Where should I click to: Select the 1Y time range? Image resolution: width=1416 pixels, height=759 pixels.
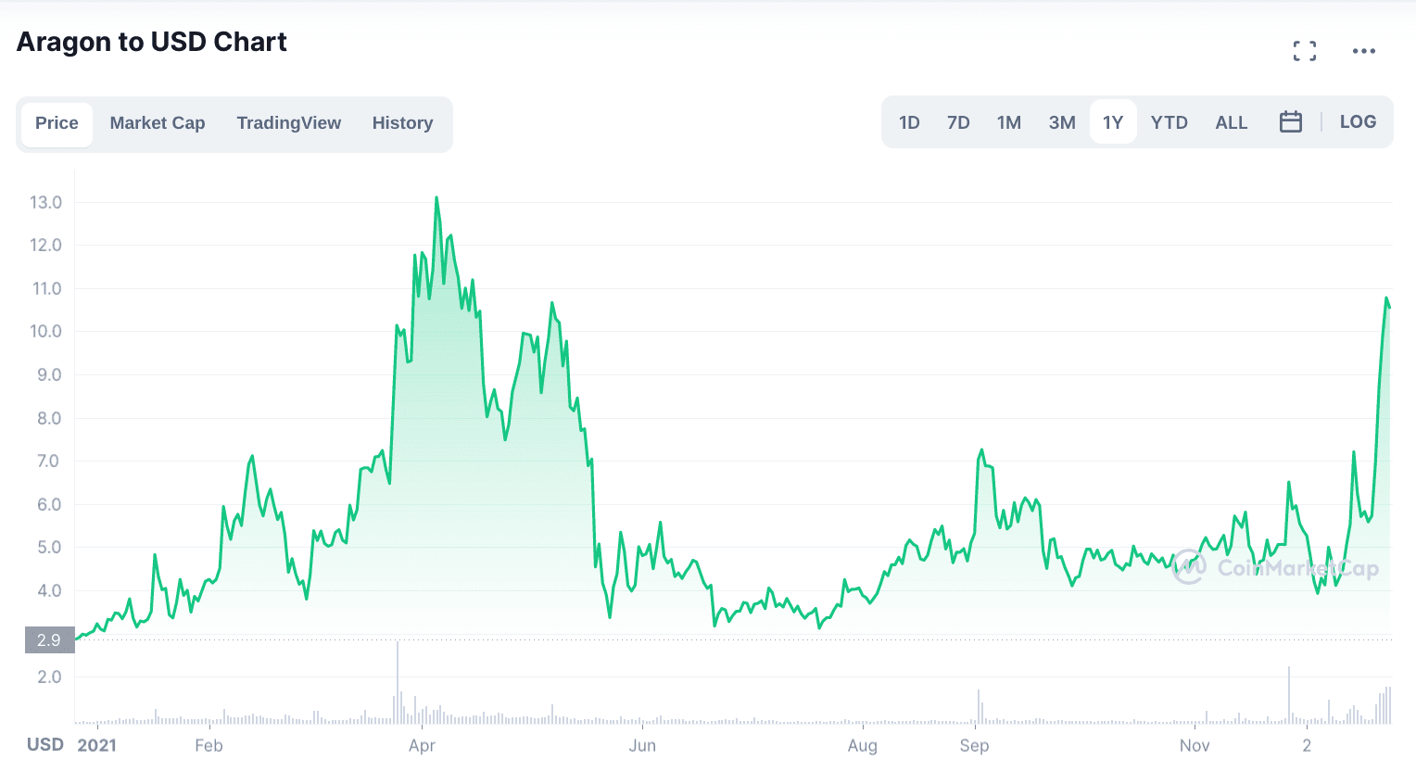pyautogui.click(x=1112, y=122)
